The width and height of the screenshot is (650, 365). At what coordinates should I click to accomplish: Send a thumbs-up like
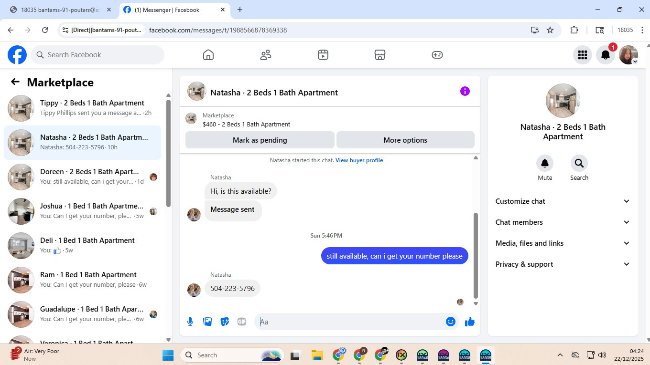pos(470,322)
